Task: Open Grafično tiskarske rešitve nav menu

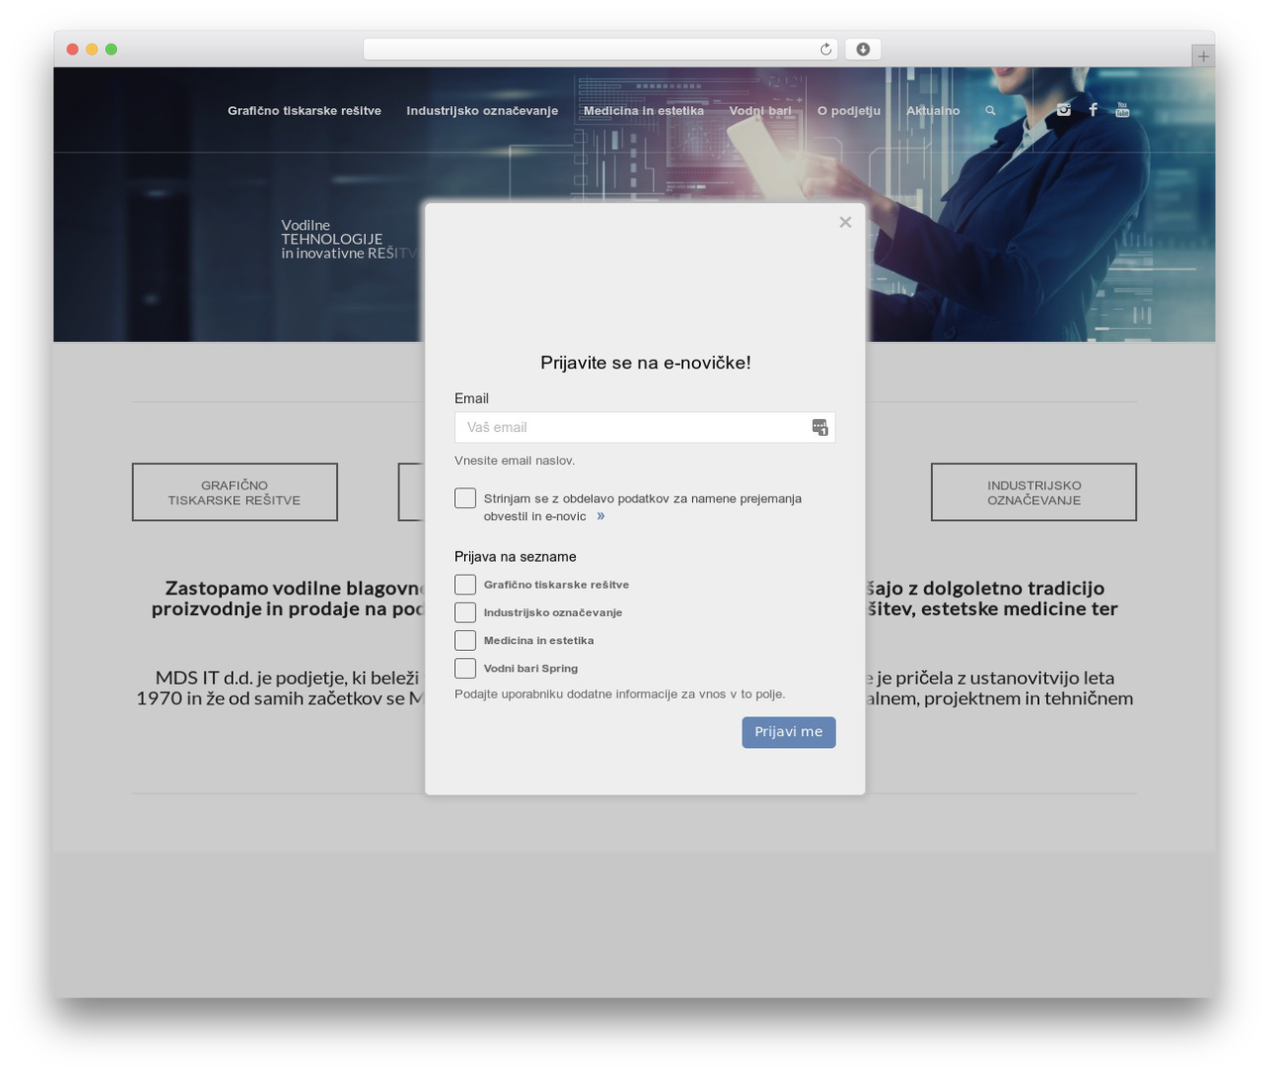Action: click(x=304, y=111)
